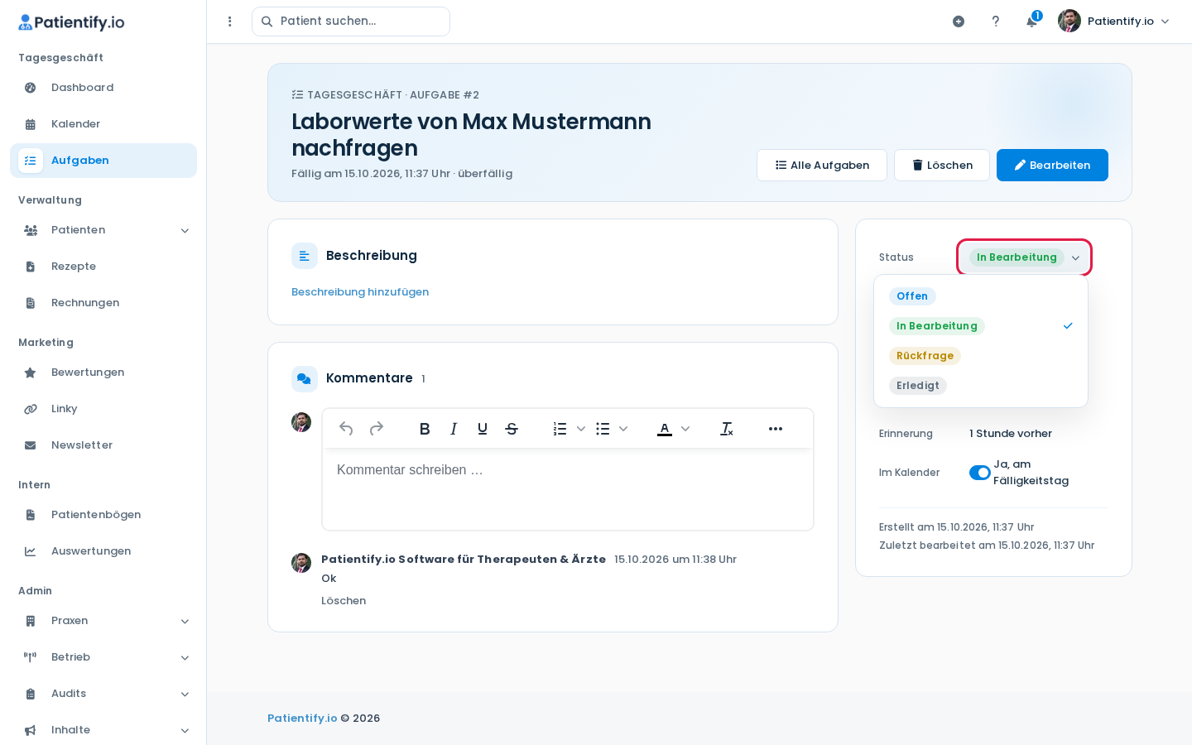Toggle bold formatting in comment editor
Image resolution: width=1192 pixels, height=745 pixels.
click(425, 429)
